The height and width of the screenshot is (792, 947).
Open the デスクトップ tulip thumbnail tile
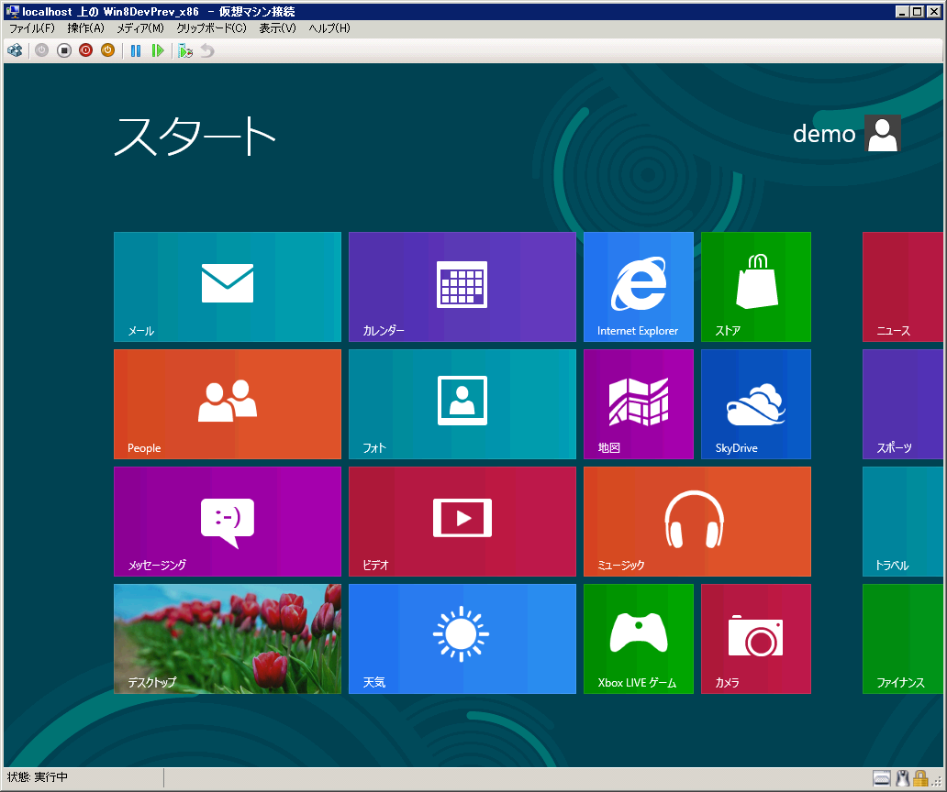(x=227, y=638)
